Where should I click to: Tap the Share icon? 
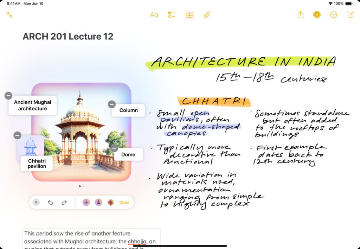(x=300, y=15)
